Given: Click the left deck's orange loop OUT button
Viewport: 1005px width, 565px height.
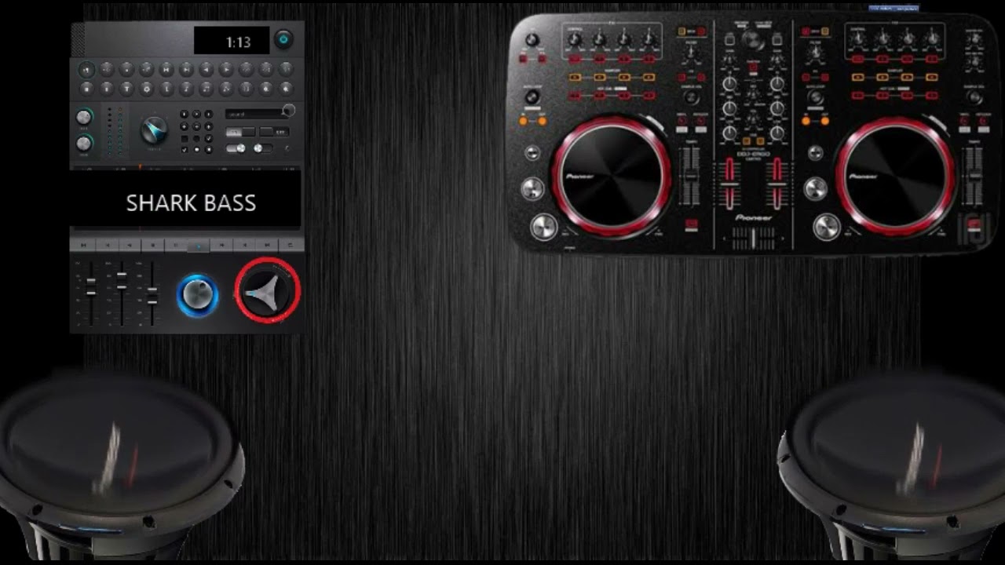Looking at the screenshot, I should point(542,121).
